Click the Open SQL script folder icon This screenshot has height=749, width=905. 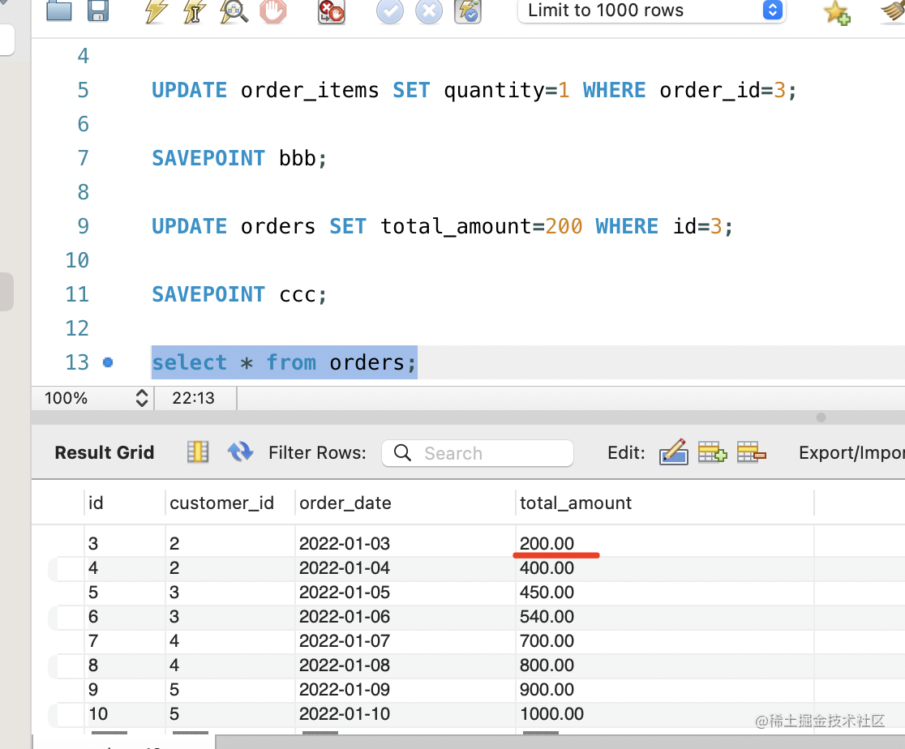(x=58, y=11)
